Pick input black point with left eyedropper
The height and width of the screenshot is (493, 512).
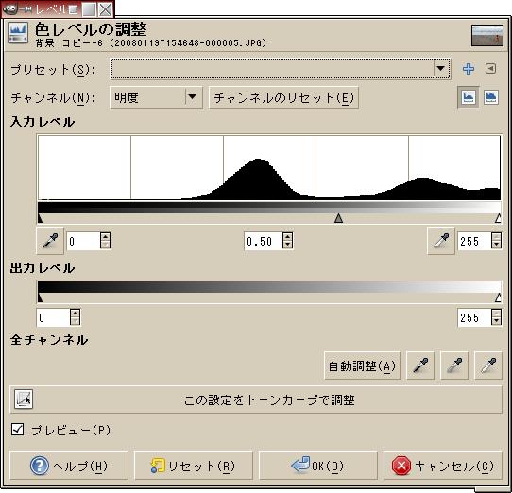coord(50,241)
